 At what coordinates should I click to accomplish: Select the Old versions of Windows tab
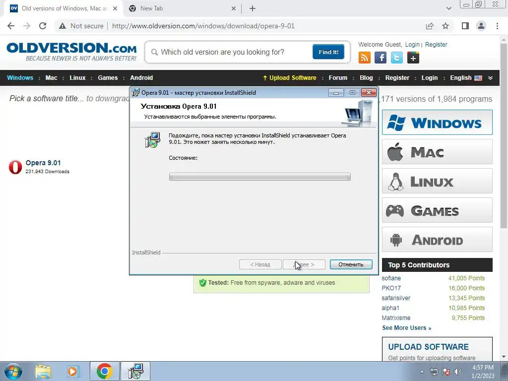coord(63,8)
